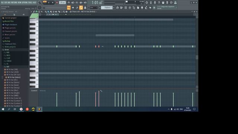Expand the '808' folder
238x134 pixels.
point(8,52)
